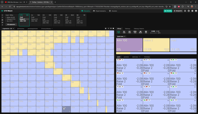Open the fullscreen capture icon in header
The width and height of the screenshot is (198, 114).
point(185,11)
